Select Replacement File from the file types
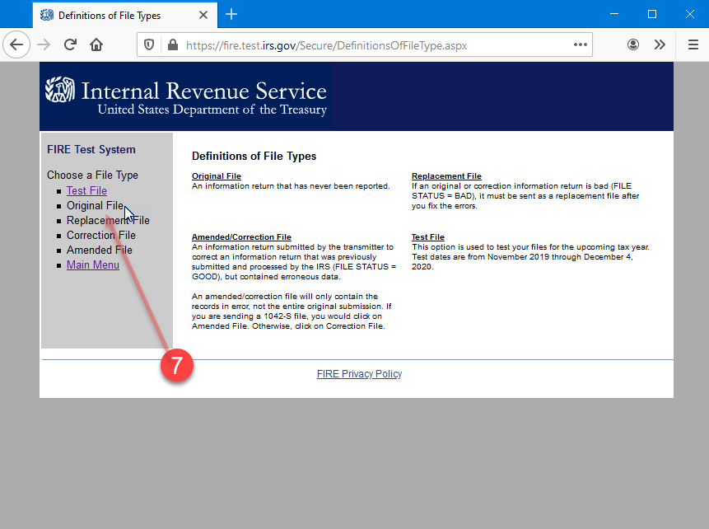The height and width of the screenshot is (529, 709). tap(108, 221)
